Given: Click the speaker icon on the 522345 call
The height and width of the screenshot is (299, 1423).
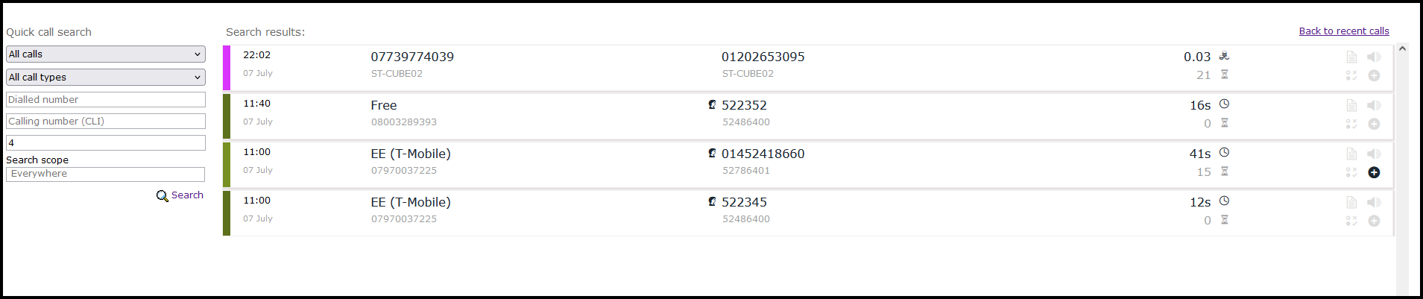Looking at the screenshot, I should click(1374, 202).
